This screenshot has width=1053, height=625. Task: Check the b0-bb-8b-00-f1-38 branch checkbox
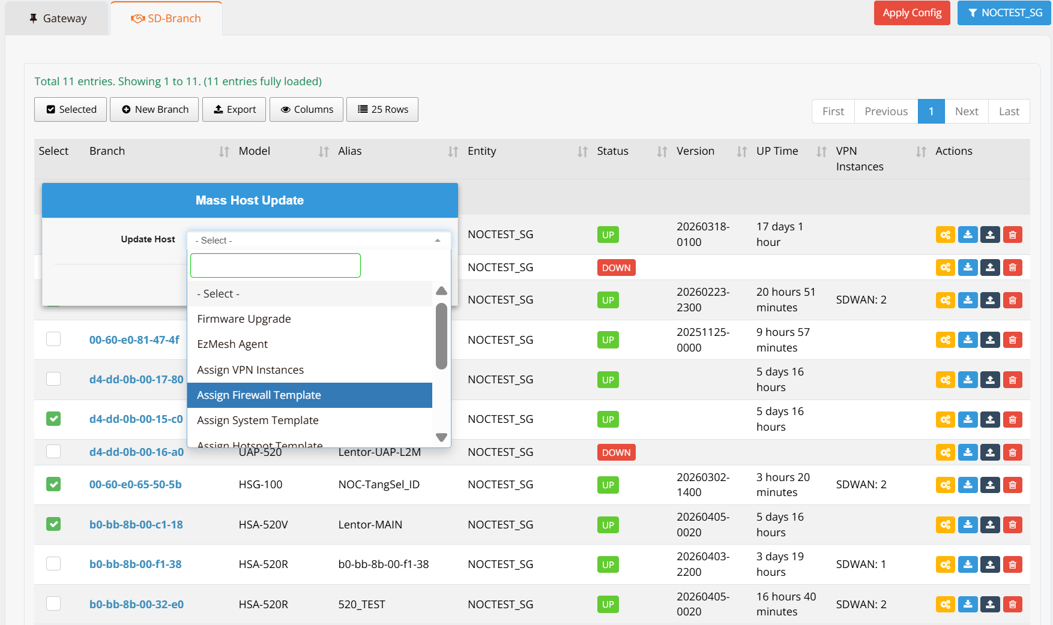(x=53, y=564)
